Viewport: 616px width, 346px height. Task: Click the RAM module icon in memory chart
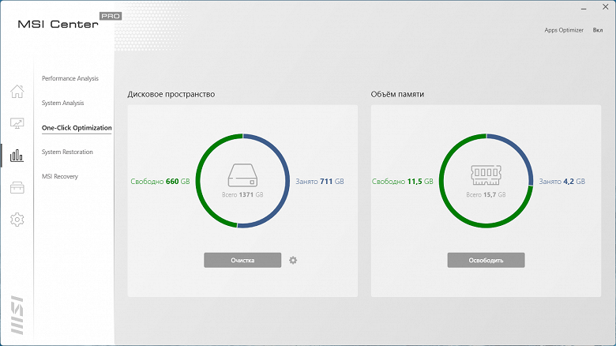pyautogui.click(x=486, y=175)
